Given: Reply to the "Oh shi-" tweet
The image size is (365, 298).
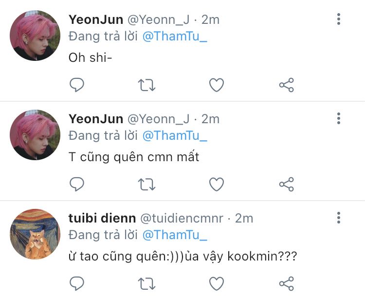Looking at the screenshot, I should tap(77, 85).
